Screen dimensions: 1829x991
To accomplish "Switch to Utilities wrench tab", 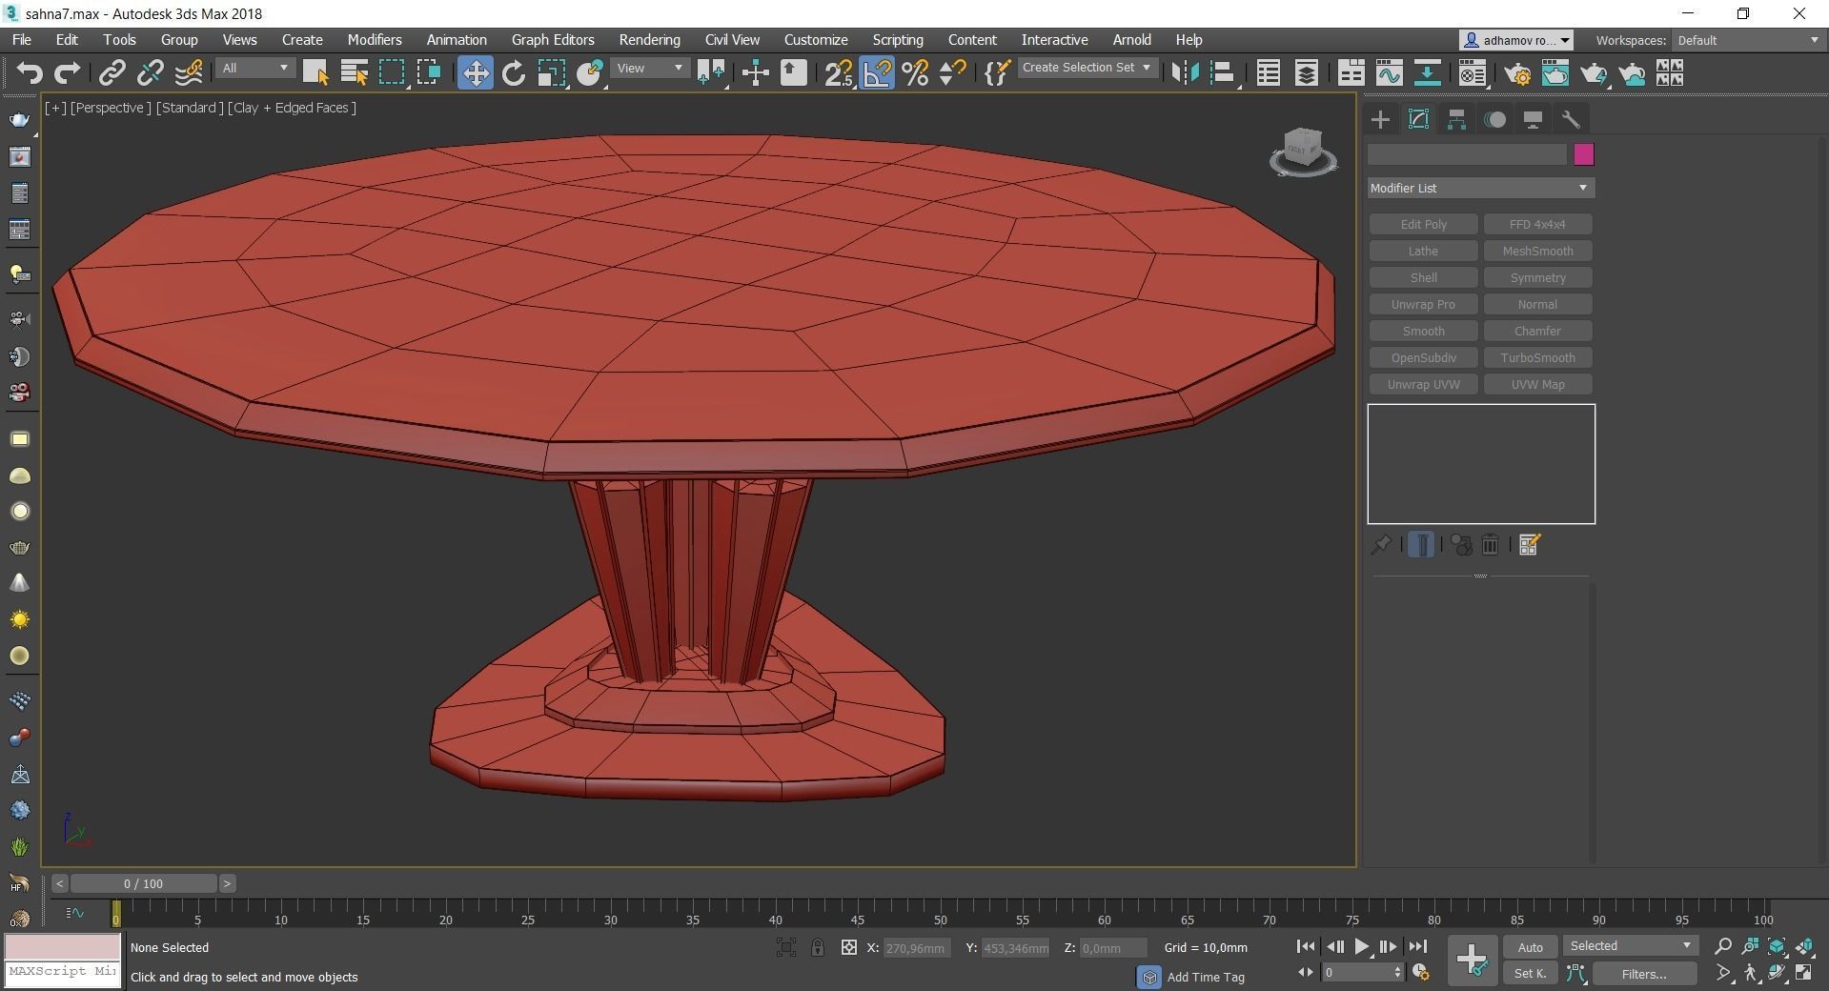I will click(x=1571, y=119).
